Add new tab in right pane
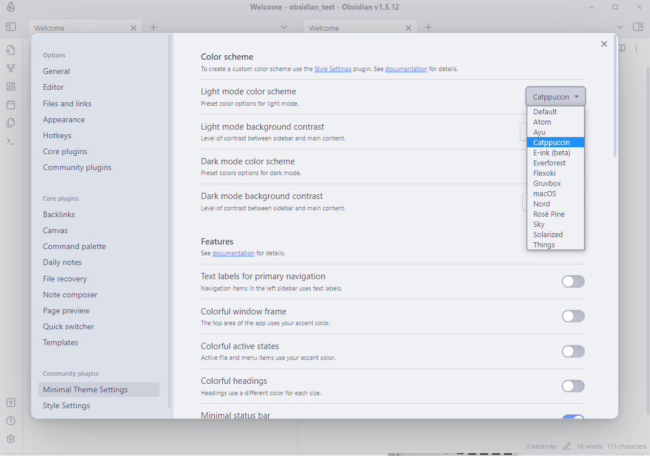Viewport: 650px width, 456px height. (428, 27)
